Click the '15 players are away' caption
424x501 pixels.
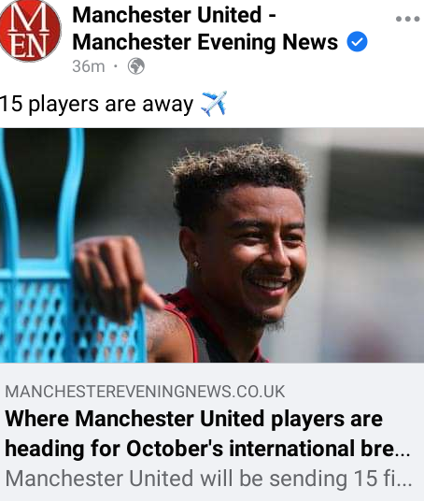[x=96, y=104]
